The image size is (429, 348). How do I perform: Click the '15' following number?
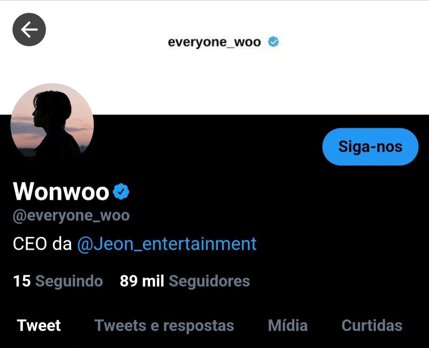point(22,281)
